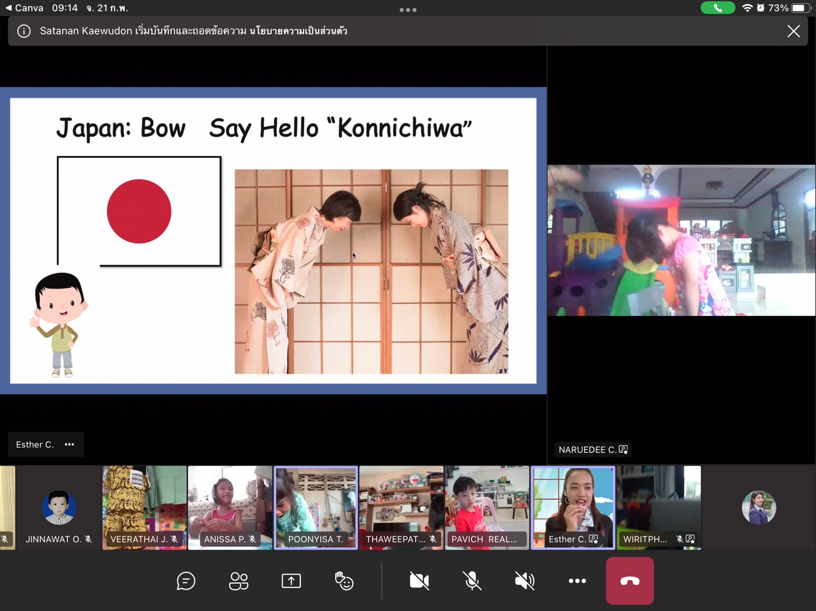This screenshot has width=816, height=611.
Task: Open raise hand and reactions
Action: (x=344, y=581)
